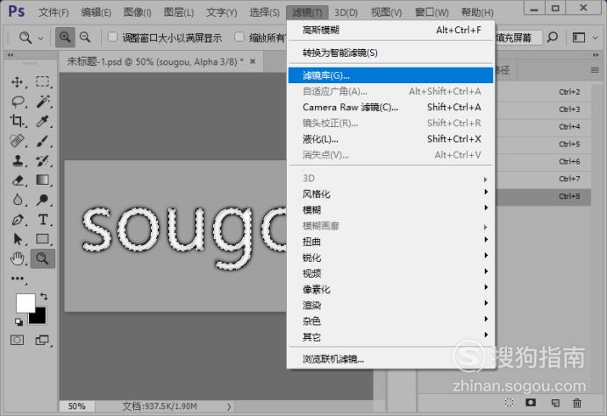Toggle resize windows to fit checkbox
The width and height of the screenshot is (607, 416).
pos(112,37)
